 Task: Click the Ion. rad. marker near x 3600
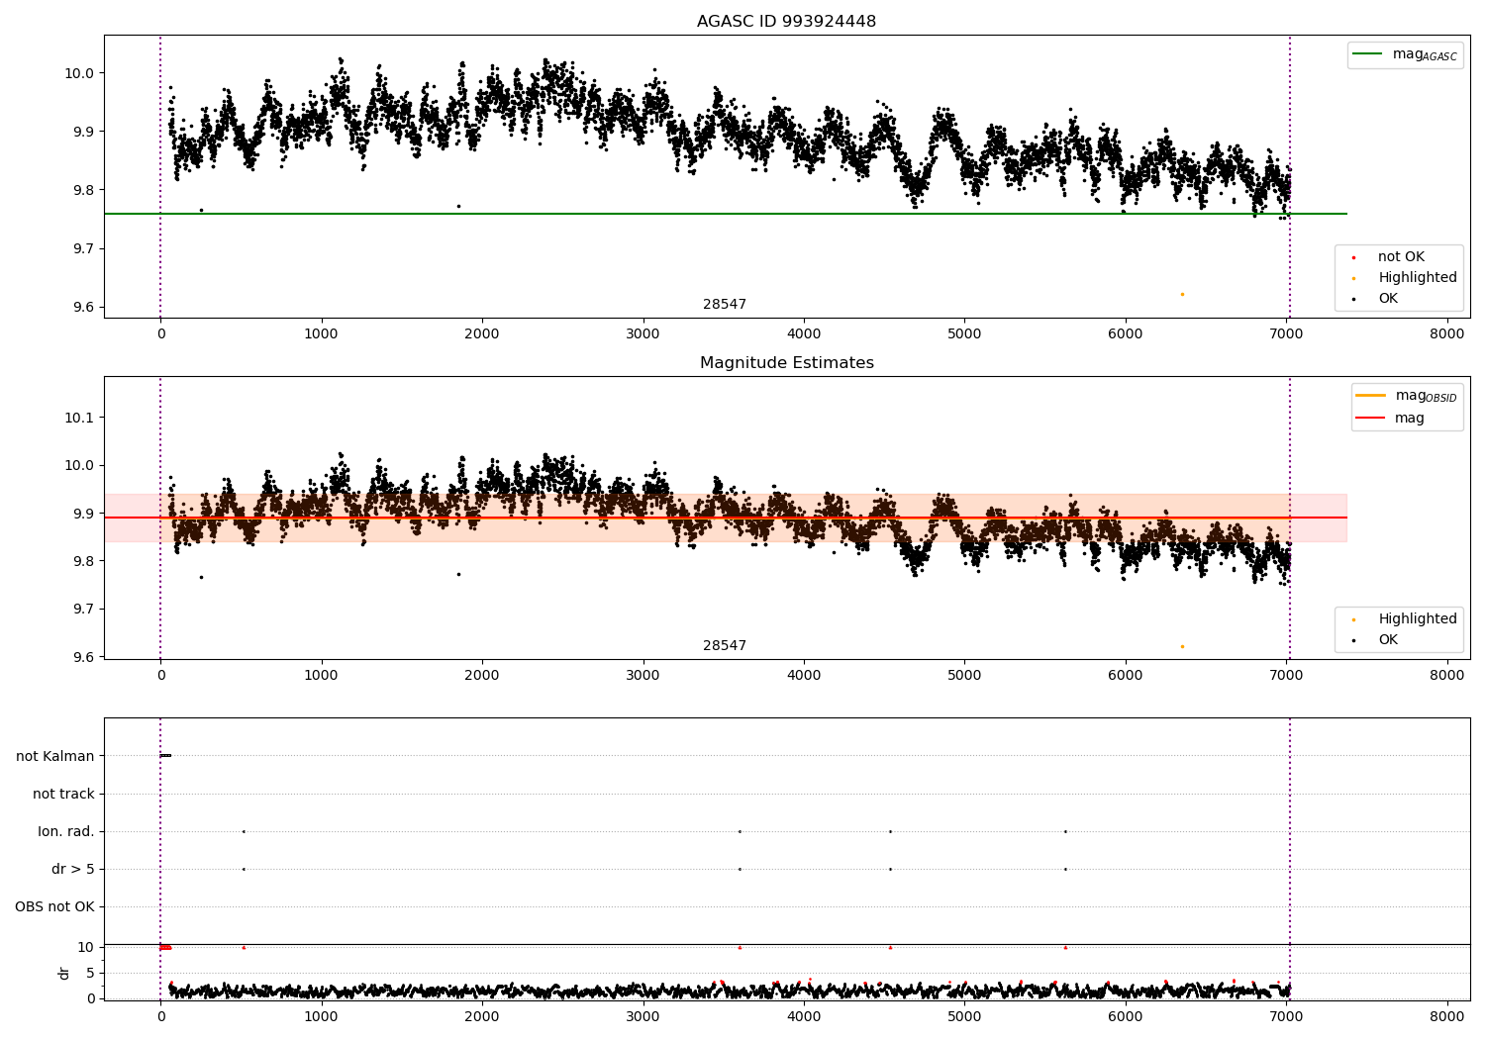tap(740, 831)
